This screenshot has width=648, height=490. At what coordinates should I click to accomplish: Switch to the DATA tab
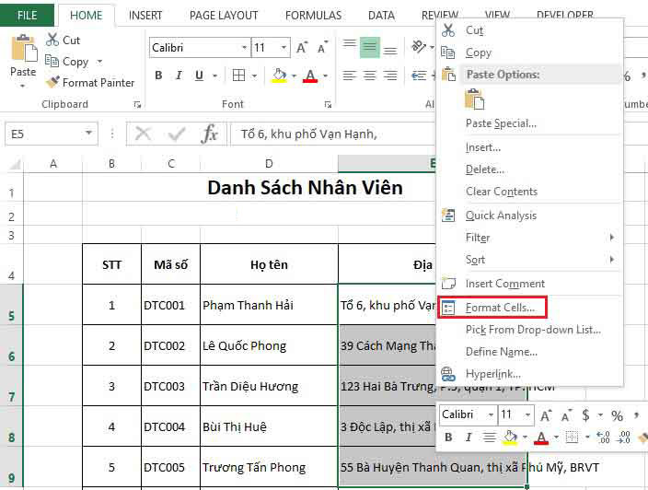[x=381, y=16]
